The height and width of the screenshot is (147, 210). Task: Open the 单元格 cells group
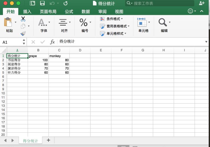(143, 25)
